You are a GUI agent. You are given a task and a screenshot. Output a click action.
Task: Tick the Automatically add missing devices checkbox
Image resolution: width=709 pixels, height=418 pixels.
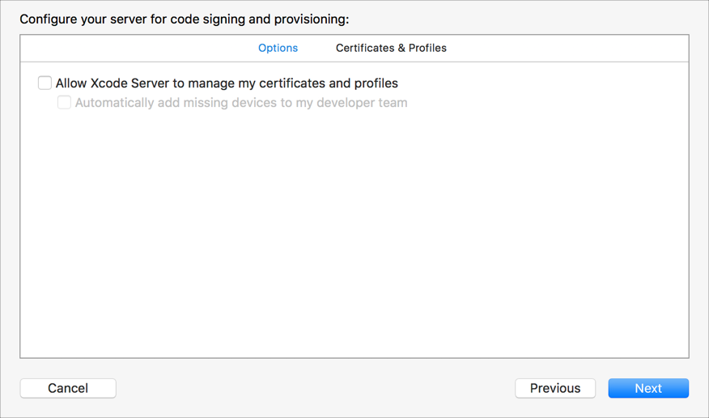pyautogui.click(x=64, y=103)
